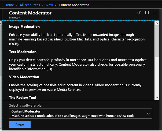Click the Microsoft publisher label
162x131 pixels.
[15, 18]
